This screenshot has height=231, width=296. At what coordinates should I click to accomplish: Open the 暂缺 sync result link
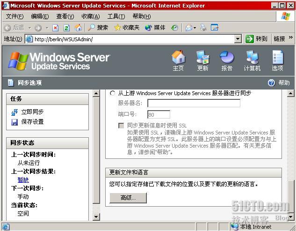[23, 180]
